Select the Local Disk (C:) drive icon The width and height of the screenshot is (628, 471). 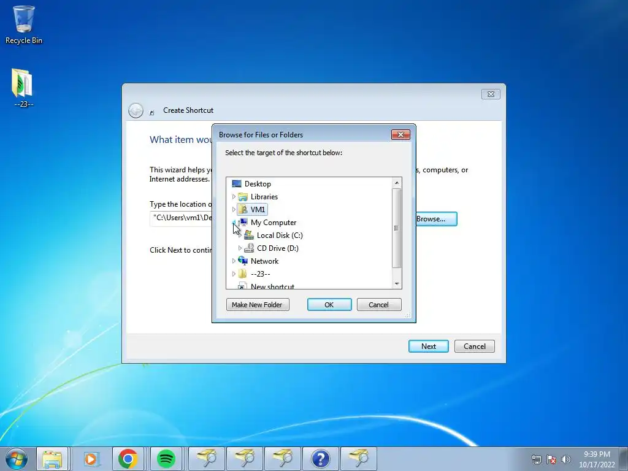tap(249, 235)
